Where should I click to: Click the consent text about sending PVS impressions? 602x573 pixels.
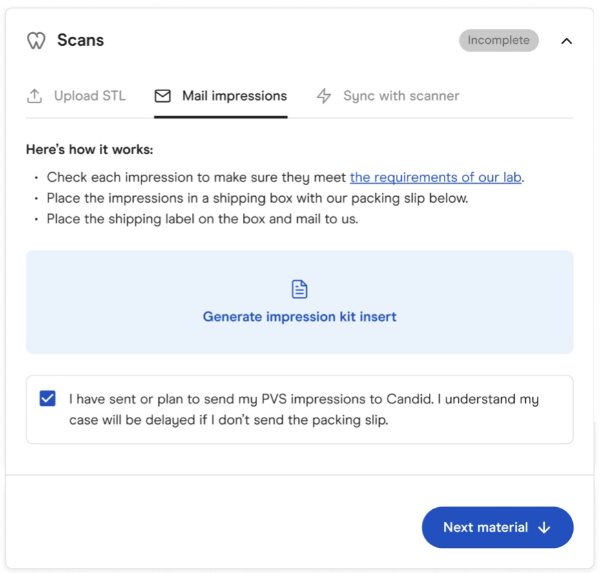304,409
